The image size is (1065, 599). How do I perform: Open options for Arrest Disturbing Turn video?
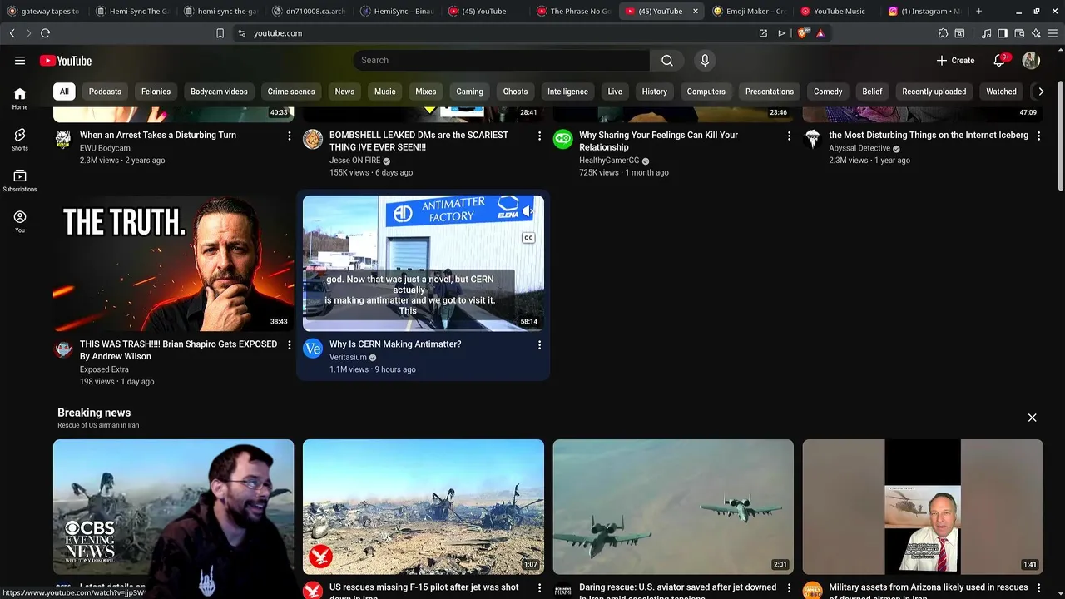[290, 136]
